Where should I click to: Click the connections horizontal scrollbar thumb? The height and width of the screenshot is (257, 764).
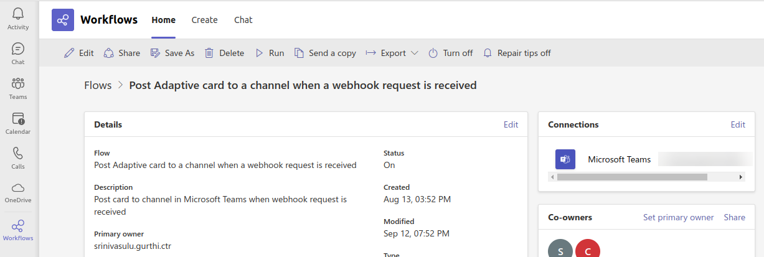pos(632,177)
